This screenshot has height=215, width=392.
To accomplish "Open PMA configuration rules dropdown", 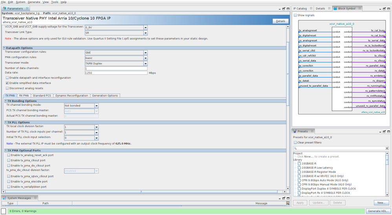I will [x=145, y=58].
